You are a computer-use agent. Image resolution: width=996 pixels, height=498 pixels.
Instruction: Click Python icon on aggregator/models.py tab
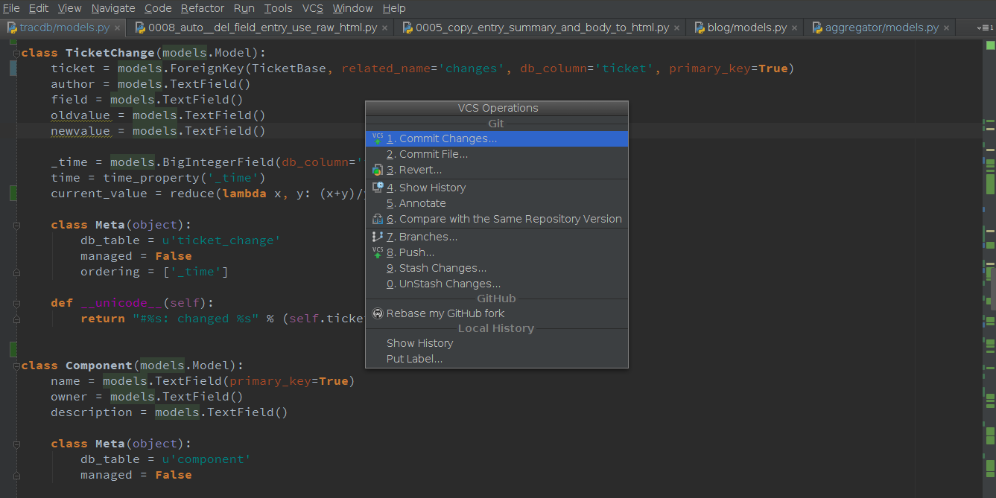[x=816, y=28]
